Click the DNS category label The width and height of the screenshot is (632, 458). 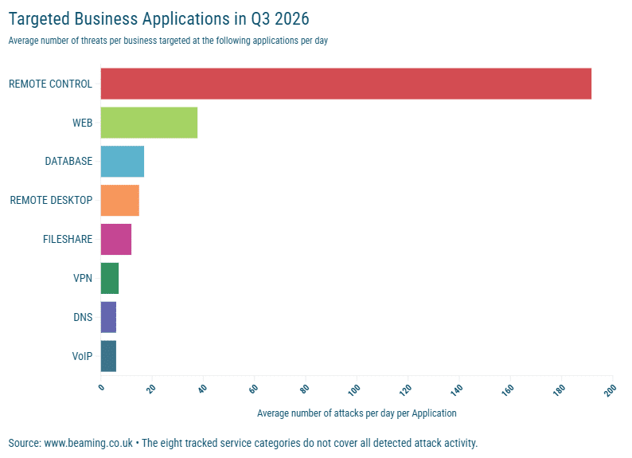pyautogui.click(x=83, y=317)
